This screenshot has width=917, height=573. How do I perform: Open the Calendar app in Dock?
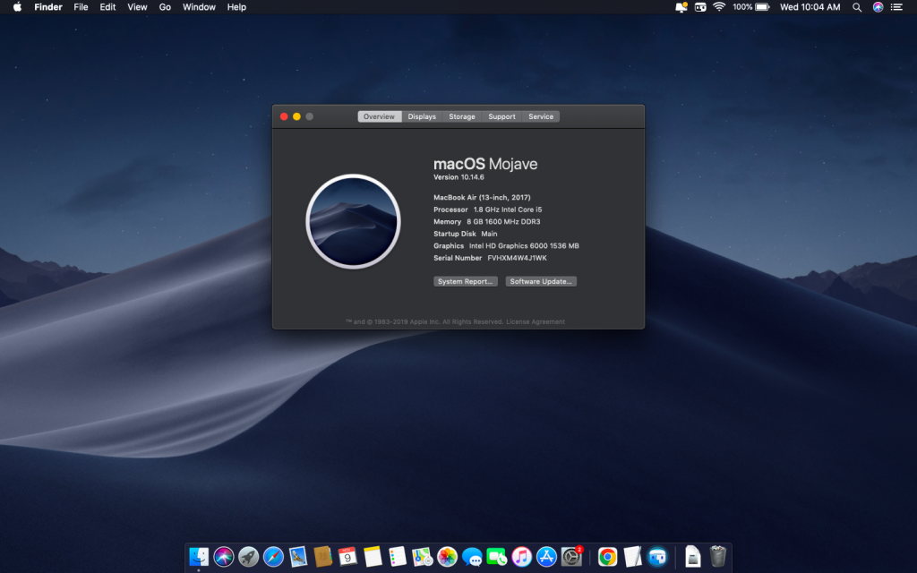347,557
